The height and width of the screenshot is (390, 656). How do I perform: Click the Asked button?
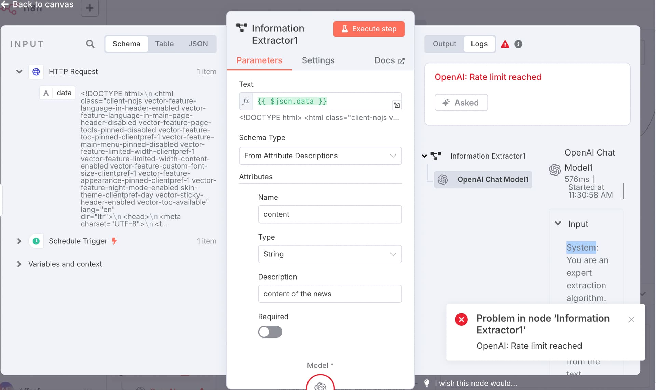click(x=461, y=103)
